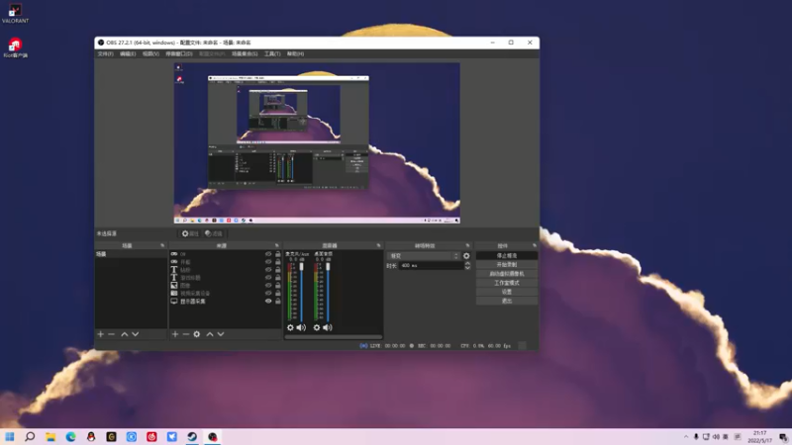Image resolution: width=792 pixels, height=445 pixels.
Task: Remove the selected source with minus icon
Action: point(186,334)
